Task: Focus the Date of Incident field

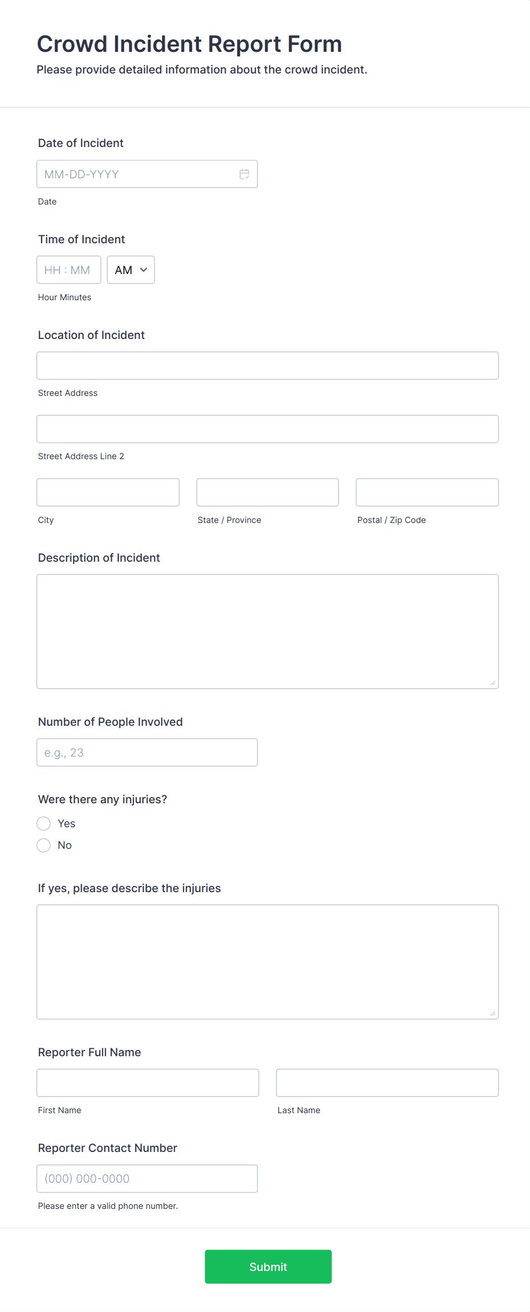Action: point(137,174)
